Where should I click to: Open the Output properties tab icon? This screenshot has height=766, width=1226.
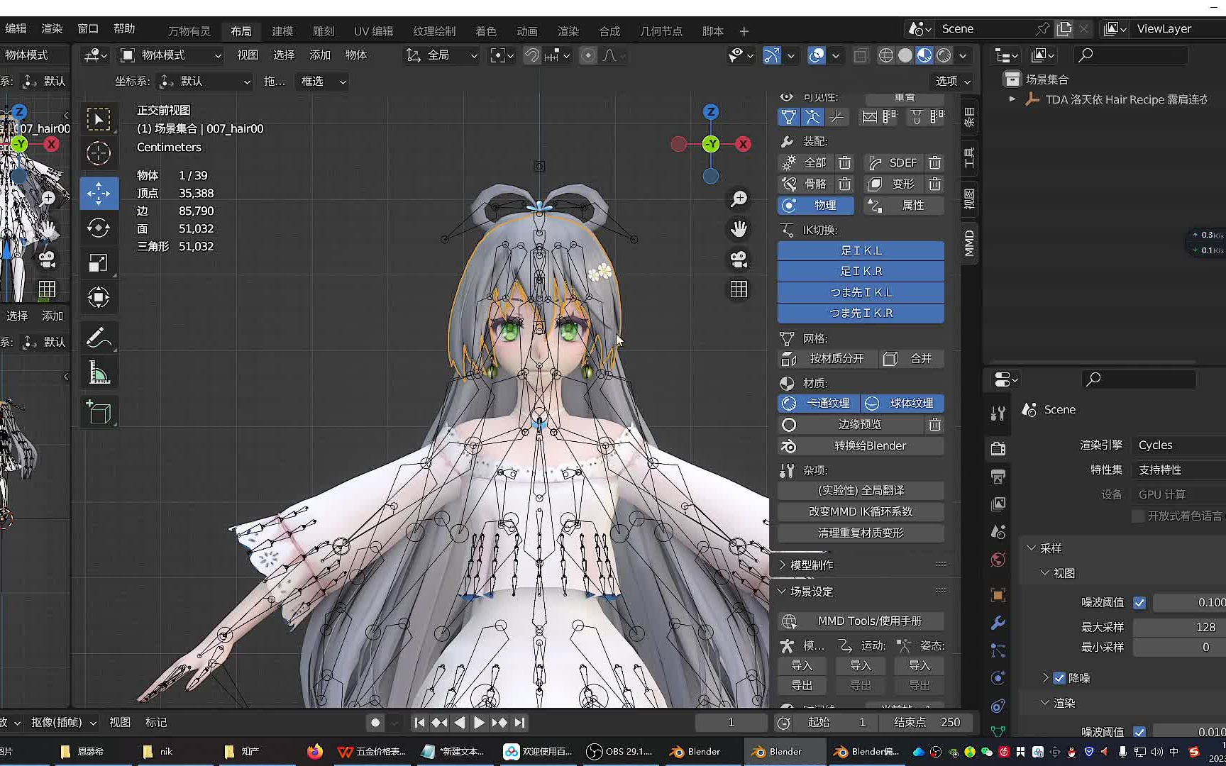click(x=998, y=476)
